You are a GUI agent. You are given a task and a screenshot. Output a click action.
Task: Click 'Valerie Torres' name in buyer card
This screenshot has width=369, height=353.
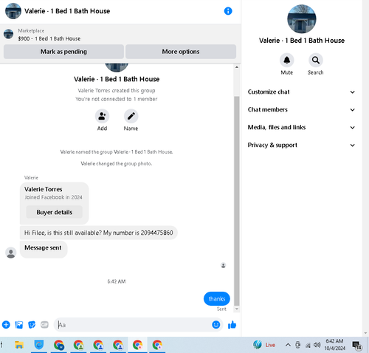coord(44,189)
